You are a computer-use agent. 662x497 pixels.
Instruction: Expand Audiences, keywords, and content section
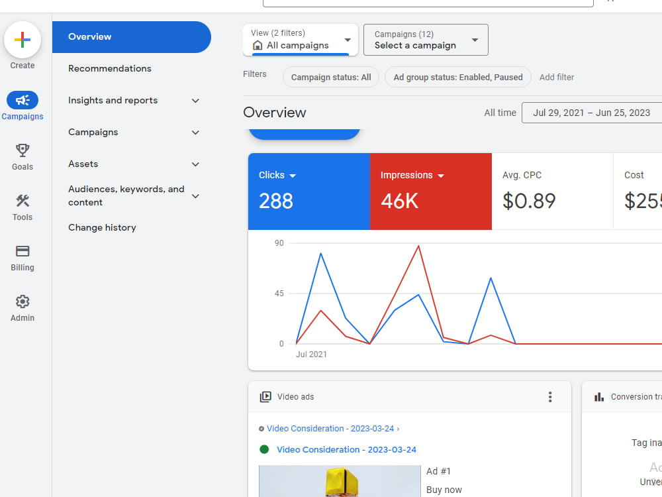click(x=195, y=195)
